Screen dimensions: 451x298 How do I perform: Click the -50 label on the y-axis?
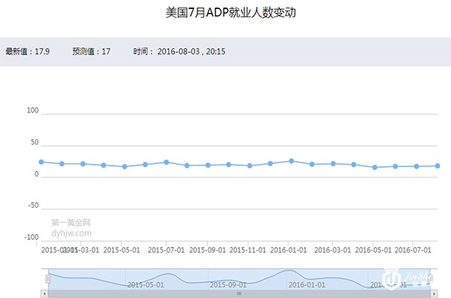click(33, 206)
